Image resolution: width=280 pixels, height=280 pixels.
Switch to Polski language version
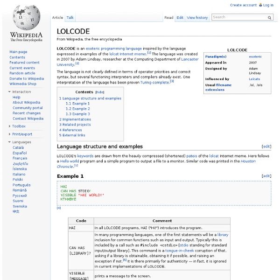(x=18, y=180)
